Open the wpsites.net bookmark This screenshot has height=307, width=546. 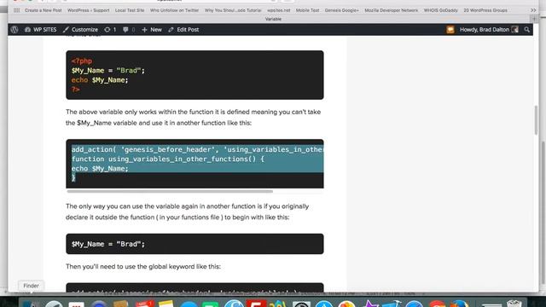(279, 10)
